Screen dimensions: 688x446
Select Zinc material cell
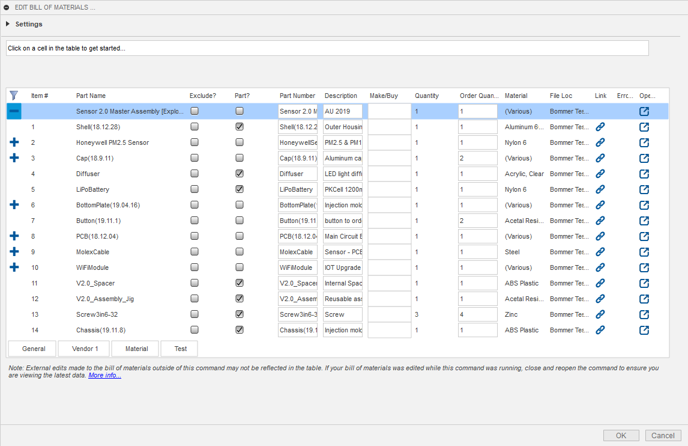tap(511, 314)
